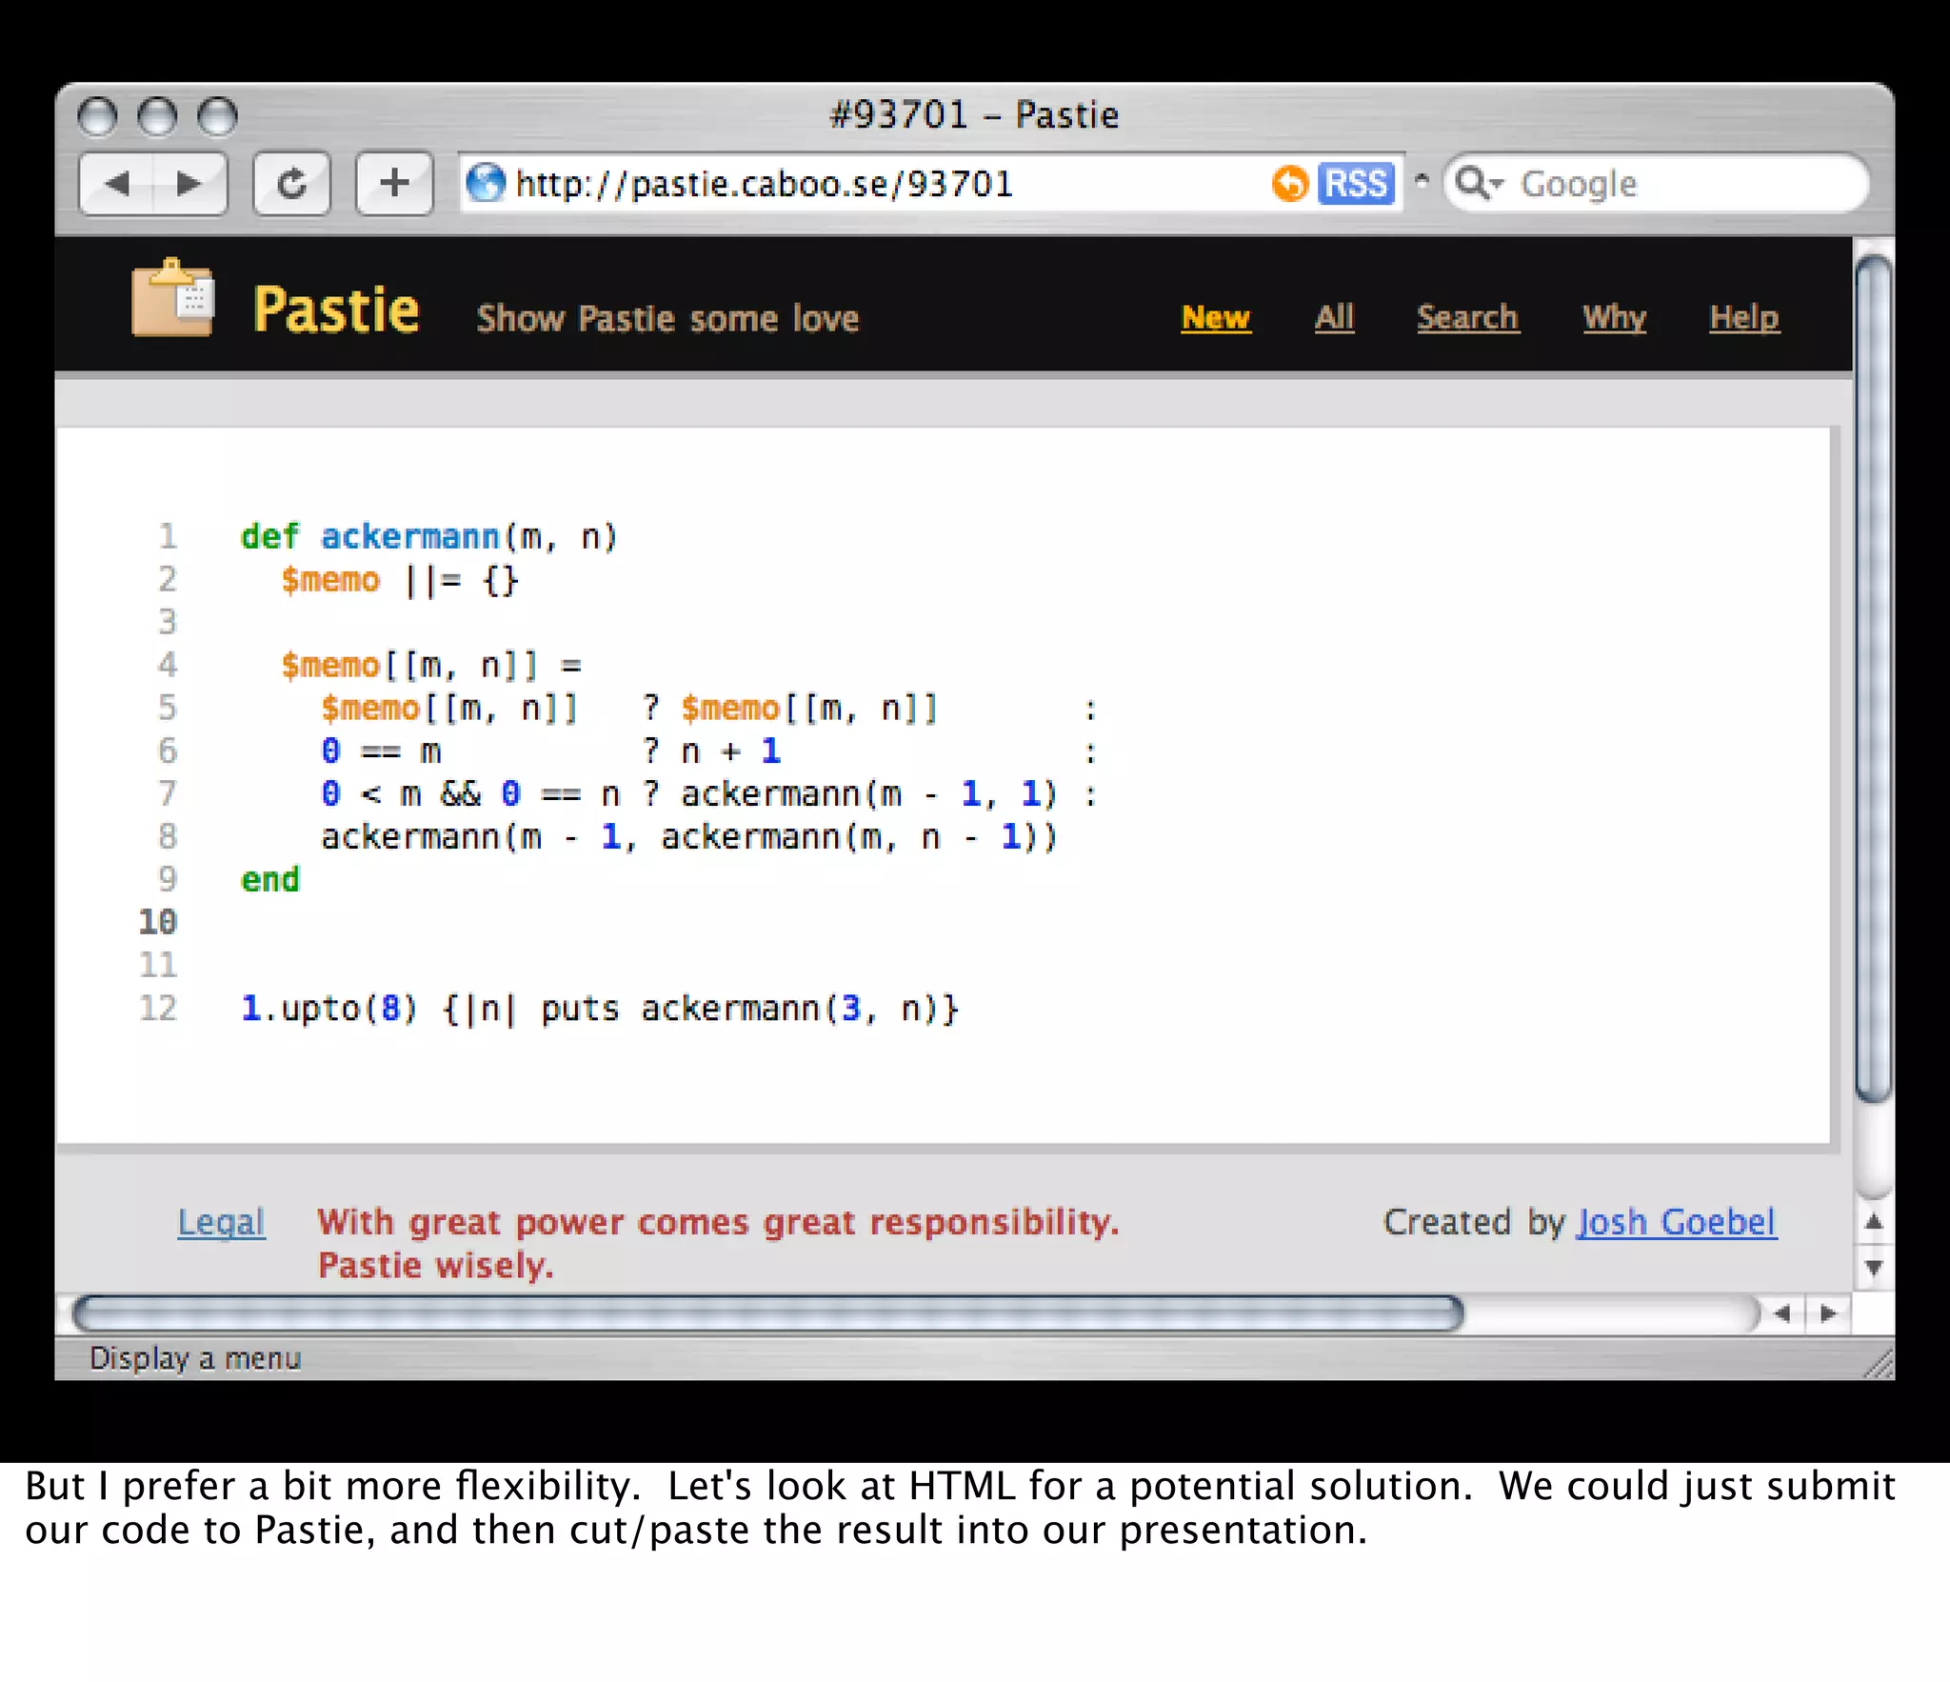Click the horizontal scrollbar thumb
Viewport: 1950px width, 1682px height.
tap(767, 1314)
